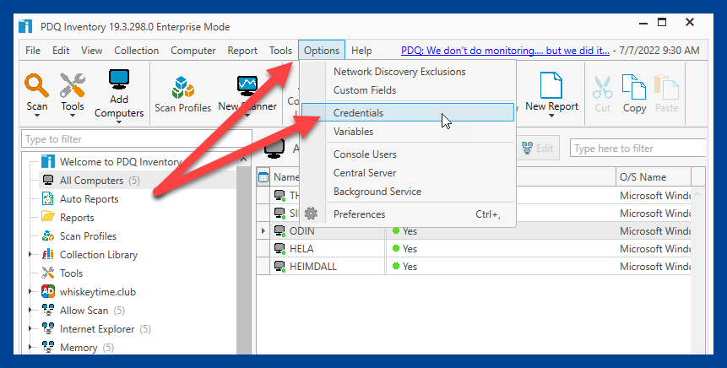Click the Paste clipboard icon
The image size is (727, 368).
pyautogui.click(x=667, y=87)
